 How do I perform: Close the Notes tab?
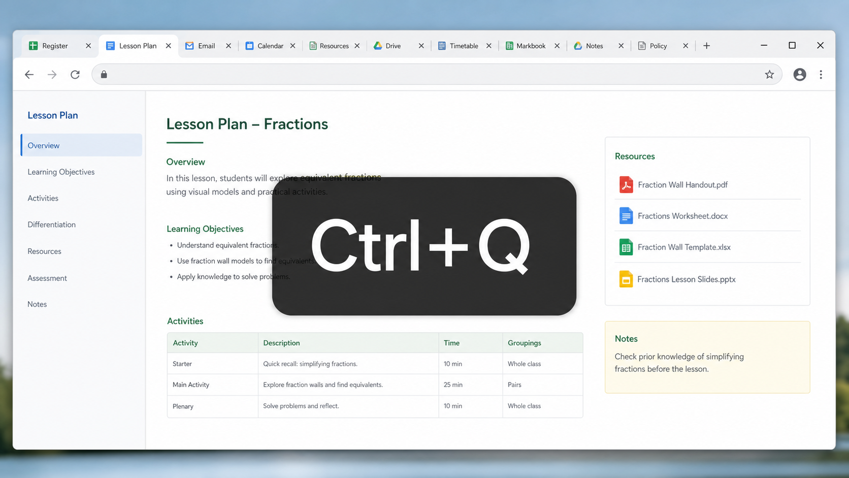[x=621, y=46]
